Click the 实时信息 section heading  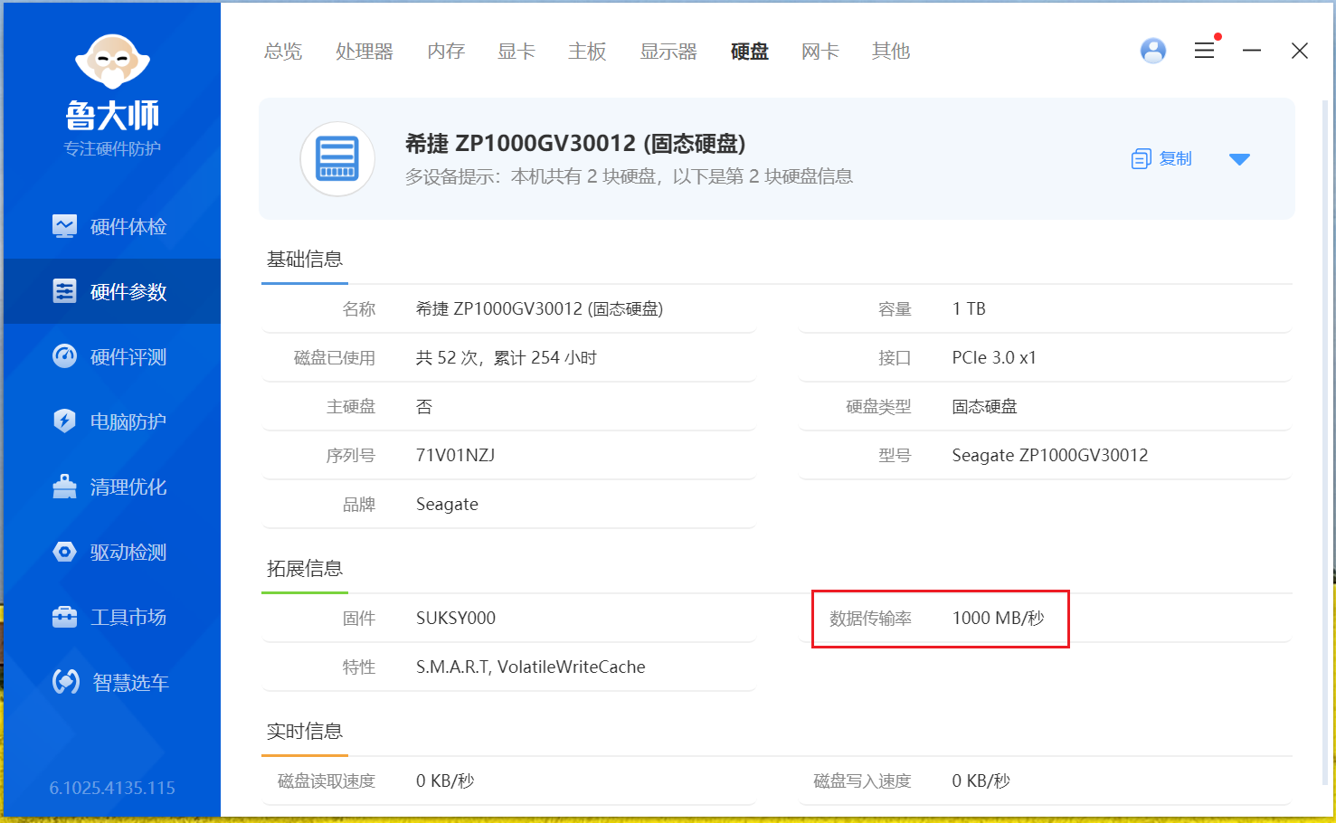[305, 732]
